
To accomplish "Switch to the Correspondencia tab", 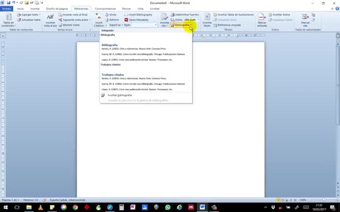I will click(x=105, y=9).
